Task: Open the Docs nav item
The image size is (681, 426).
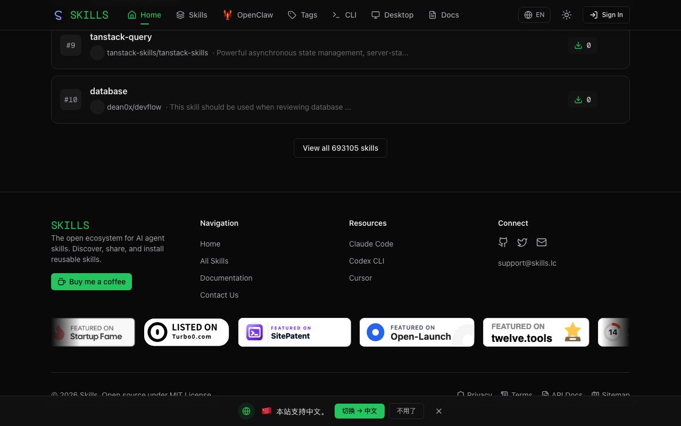Action: (444, 15)
